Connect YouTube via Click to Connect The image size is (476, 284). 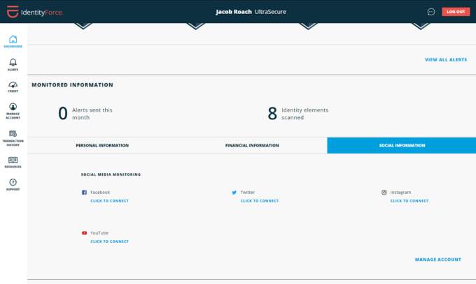[109, 241]
